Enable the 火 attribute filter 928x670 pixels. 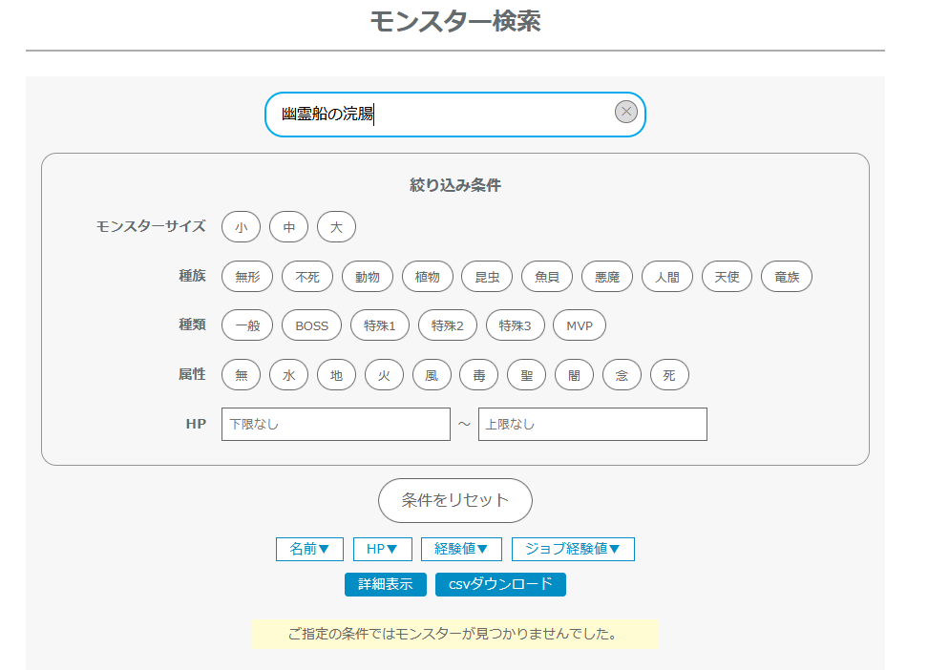point(384,375)
